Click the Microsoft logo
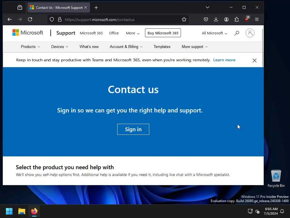This screenshot has width=290, height=218. pyautogui.click(x=28, y=33)
